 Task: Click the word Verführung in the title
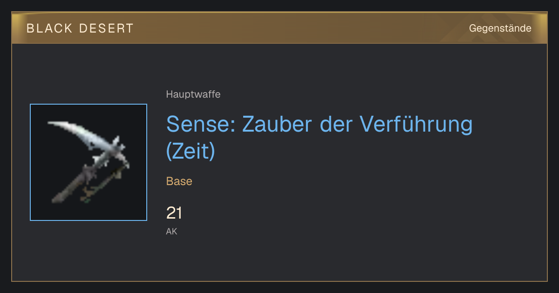416,125
